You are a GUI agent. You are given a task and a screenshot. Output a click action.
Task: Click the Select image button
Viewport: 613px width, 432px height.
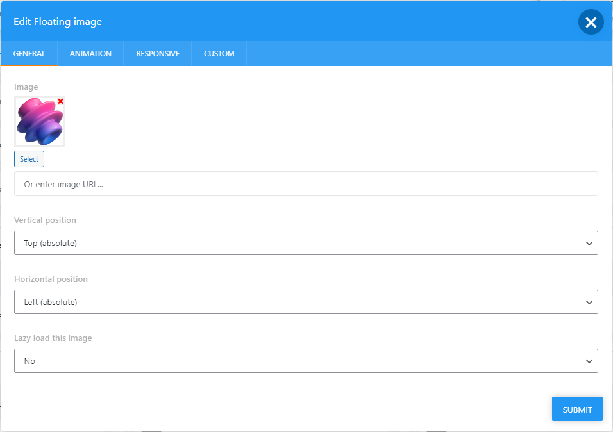tap(29, 159)
